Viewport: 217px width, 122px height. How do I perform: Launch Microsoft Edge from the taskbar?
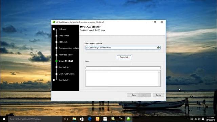pos(90,119)
